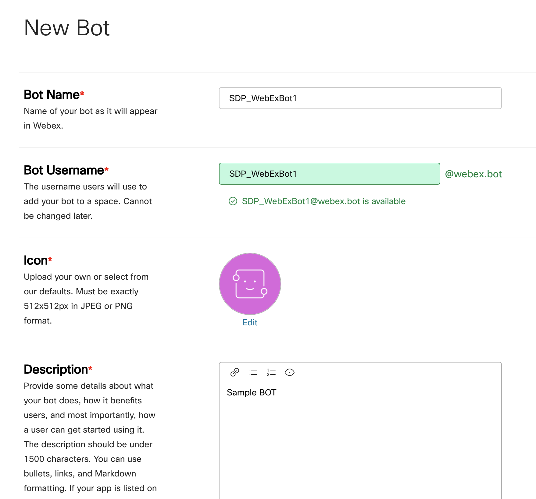This screenshot has width=536, height=499.
Task: Click the insert link icon in description toolbar
Action: tap(234, 372)
